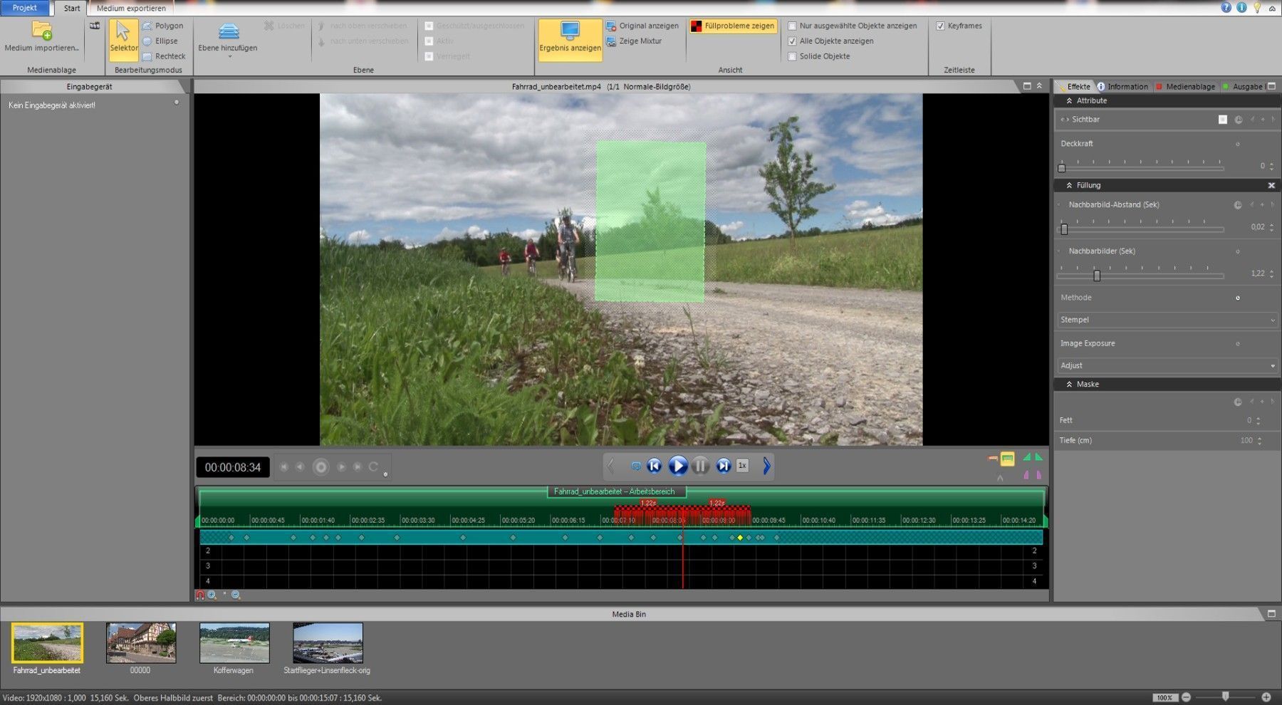Select the Selektor tool
The width and height of the screenshot is (1282, 705).
click(x=123, y=38)
